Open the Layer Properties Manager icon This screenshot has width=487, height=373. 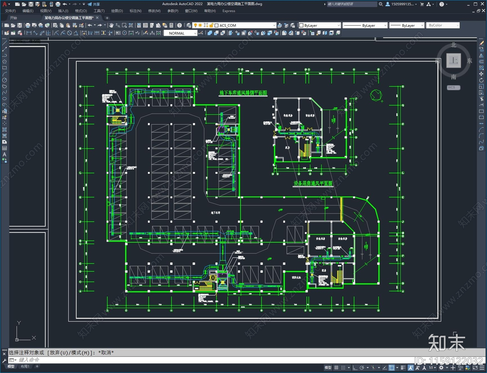[x=189, y=25]
